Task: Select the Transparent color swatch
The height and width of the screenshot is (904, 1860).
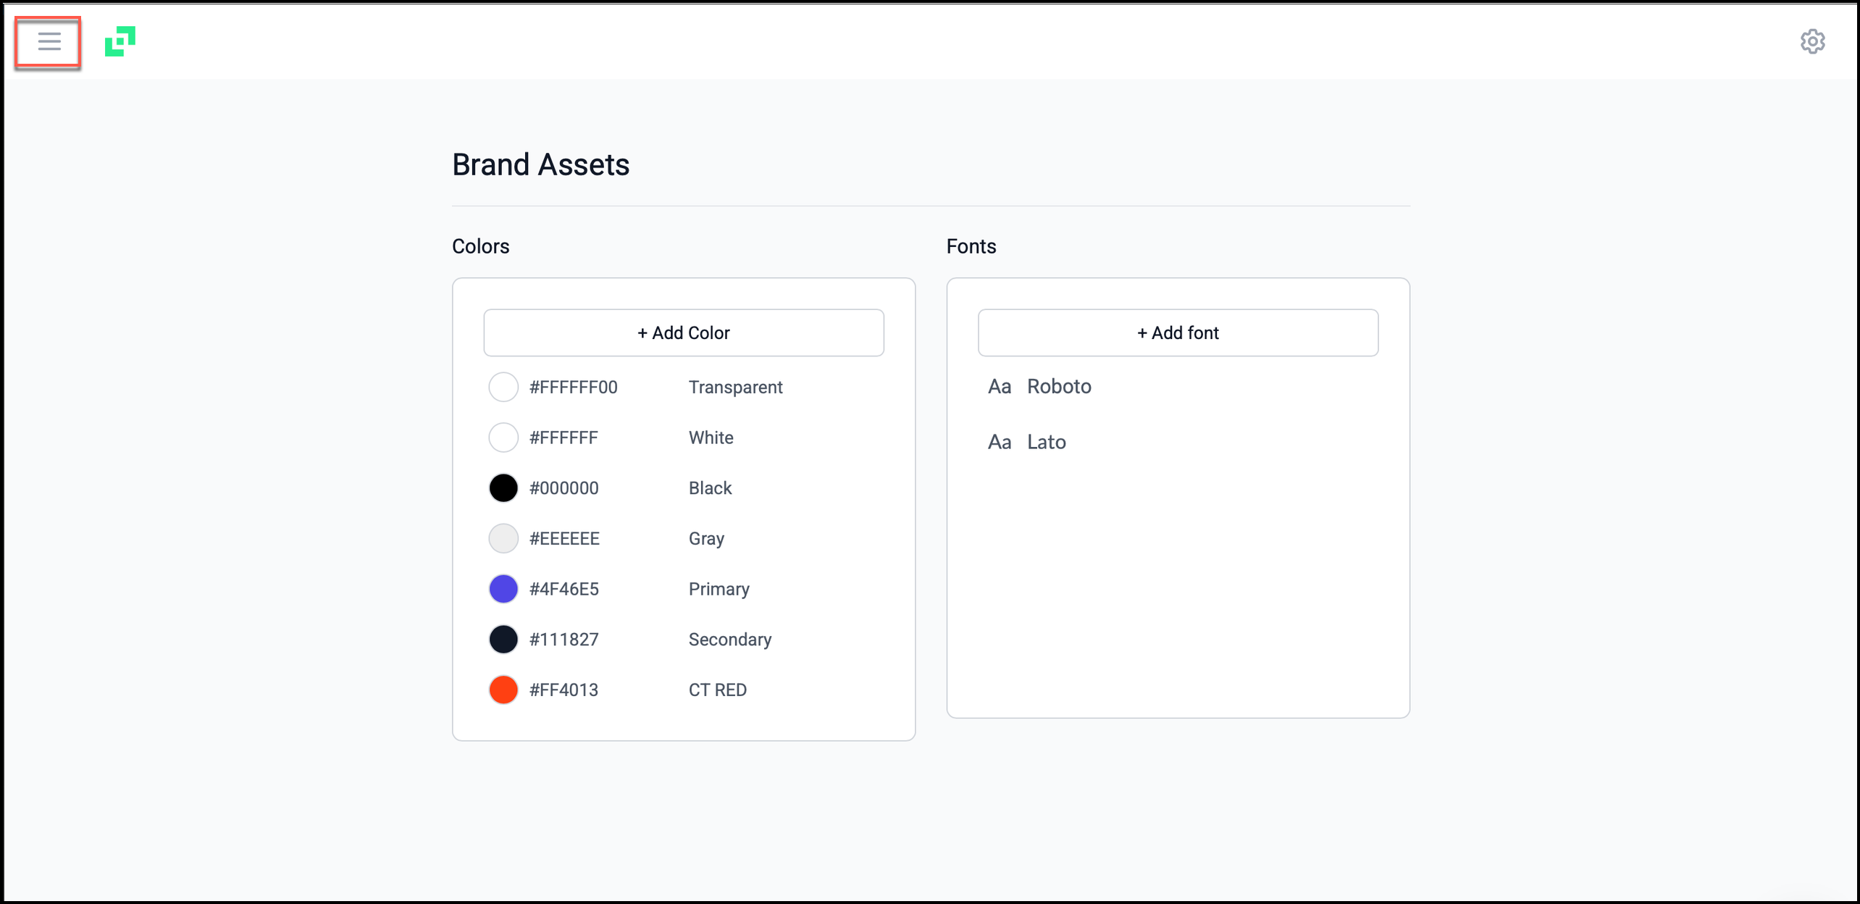Action: (503, 387)
